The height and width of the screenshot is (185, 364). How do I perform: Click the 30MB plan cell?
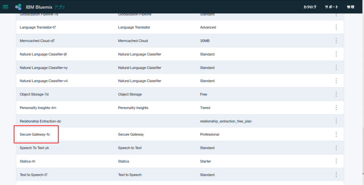tap(205, 41)
